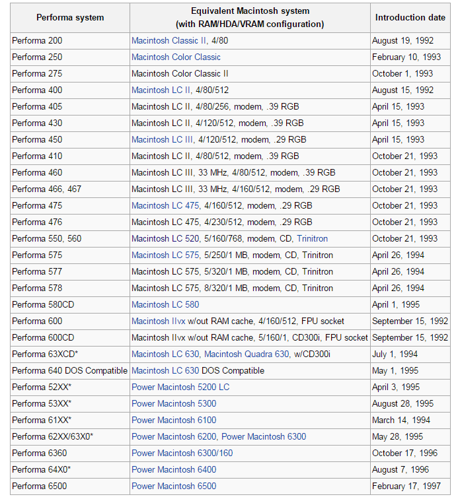Screen dimensions: 458x501
Task: Select the Performa 410 cell
Action: click(70, 156)
